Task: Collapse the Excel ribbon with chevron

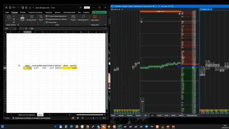Action: coord(106,25)
